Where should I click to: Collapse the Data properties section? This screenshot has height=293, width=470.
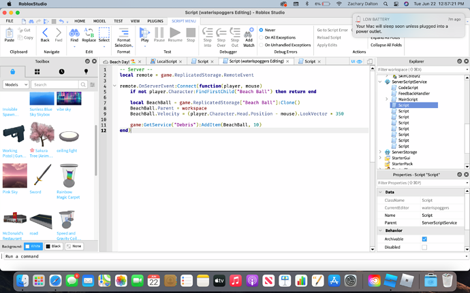click(380, 192)
